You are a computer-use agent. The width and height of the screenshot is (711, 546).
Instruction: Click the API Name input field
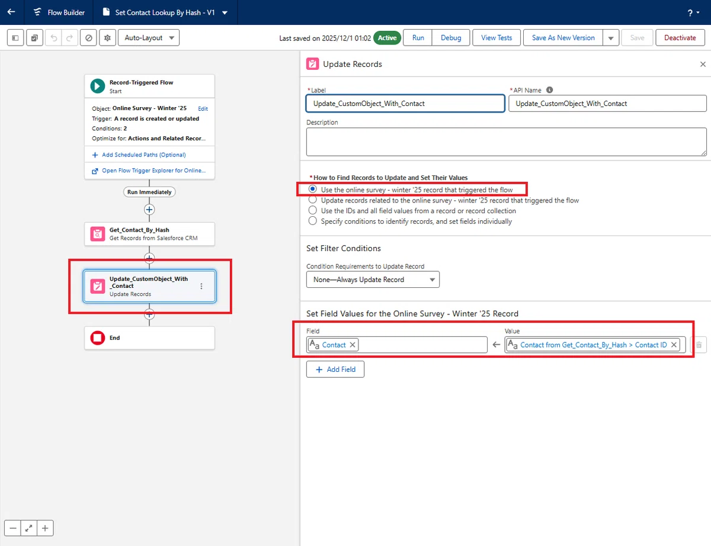click(x=607, y=103)
